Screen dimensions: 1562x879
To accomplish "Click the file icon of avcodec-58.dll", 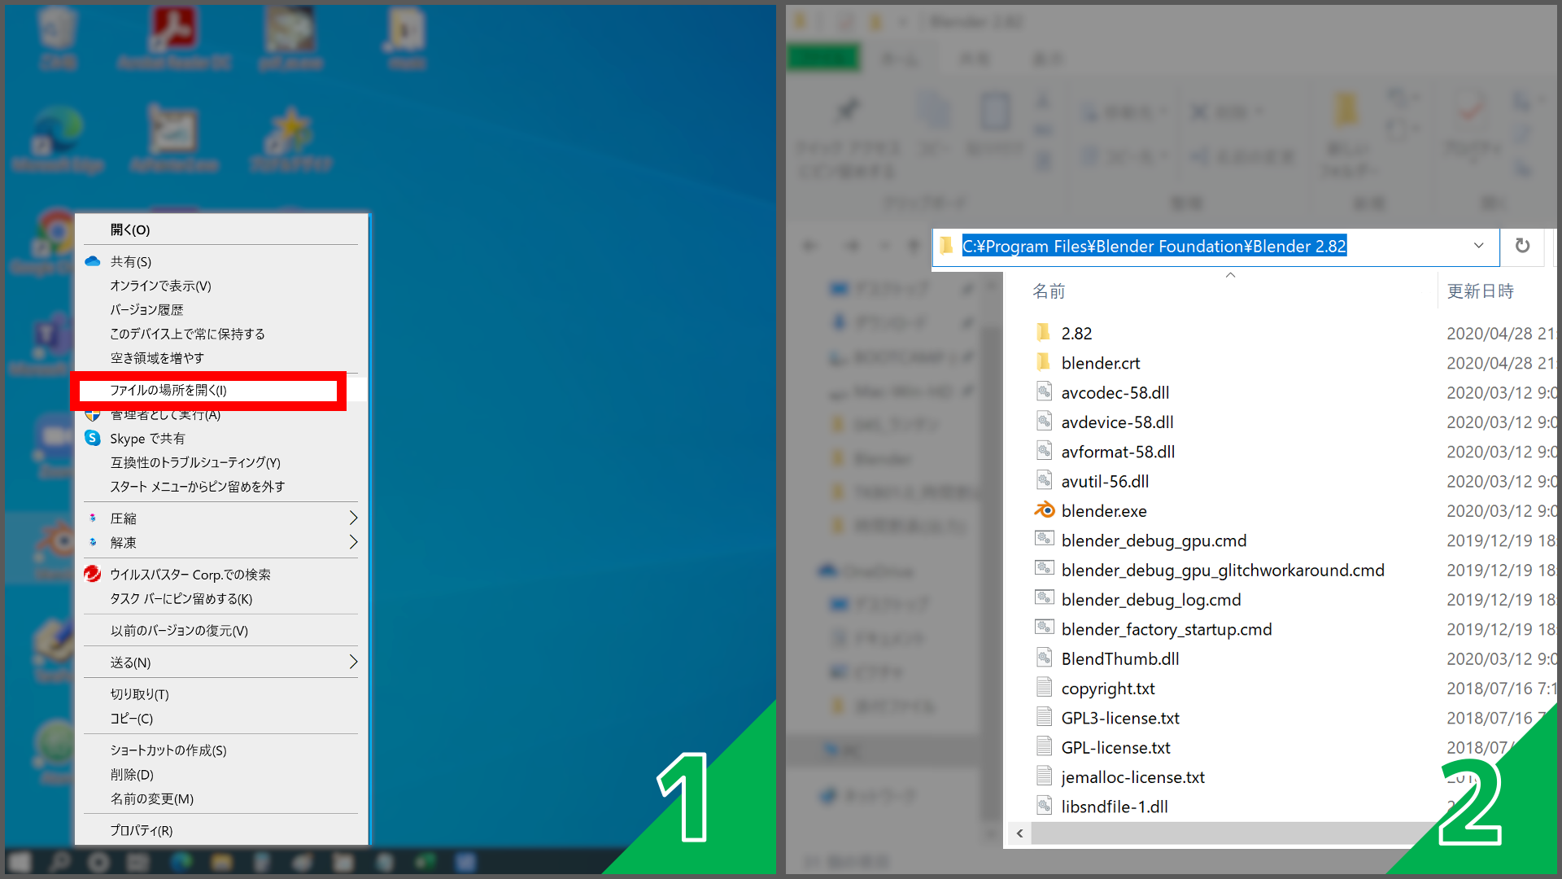I will point(1044,391).
